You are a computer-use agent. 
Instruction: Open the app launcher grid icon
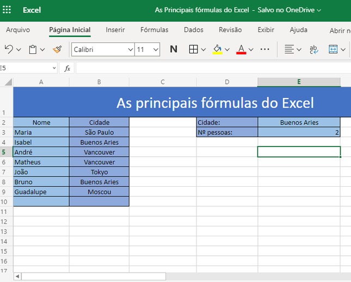point(7,10)
